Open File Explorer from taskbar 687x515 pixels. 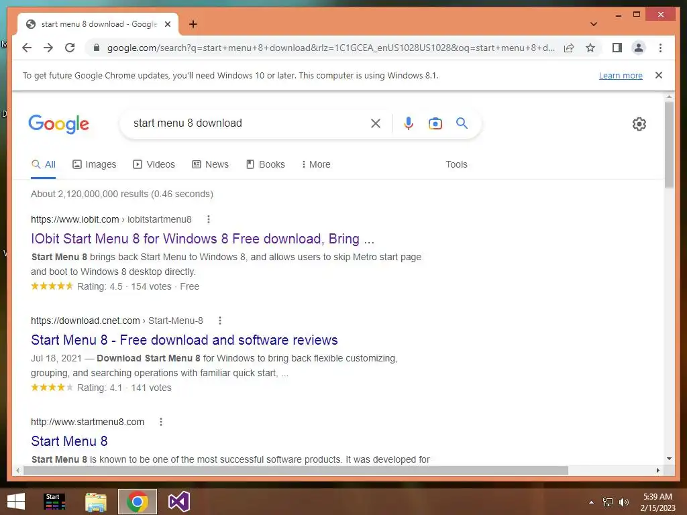click(x=95, y=502)
